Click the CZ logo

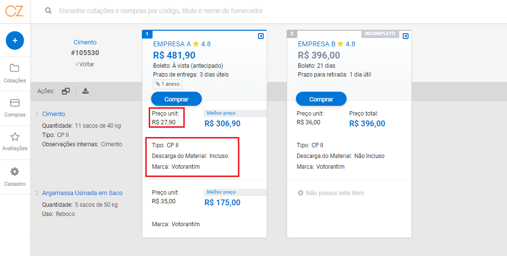coord(15,11)
